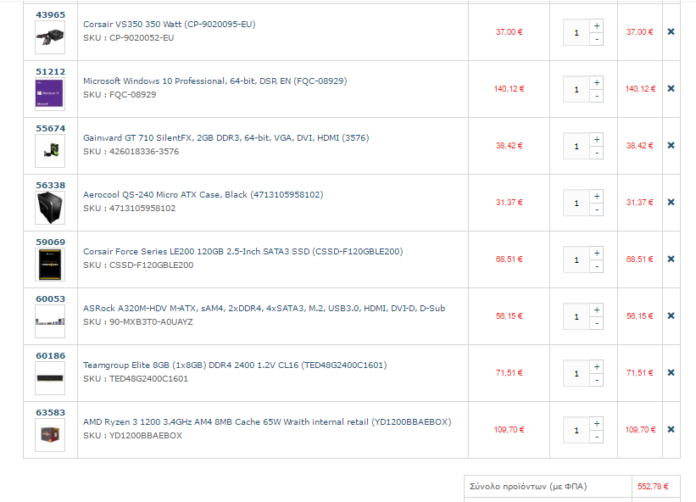
Task: Click quantity field for ASRock A320M-HDV
Action: pos(576,316)
